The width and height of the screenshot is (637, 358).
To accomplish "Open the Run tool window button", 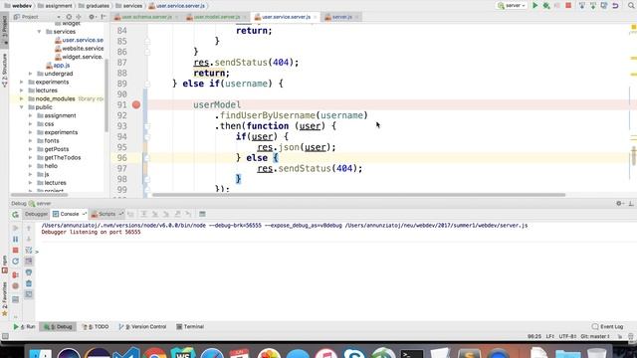I will coord(24,326).
